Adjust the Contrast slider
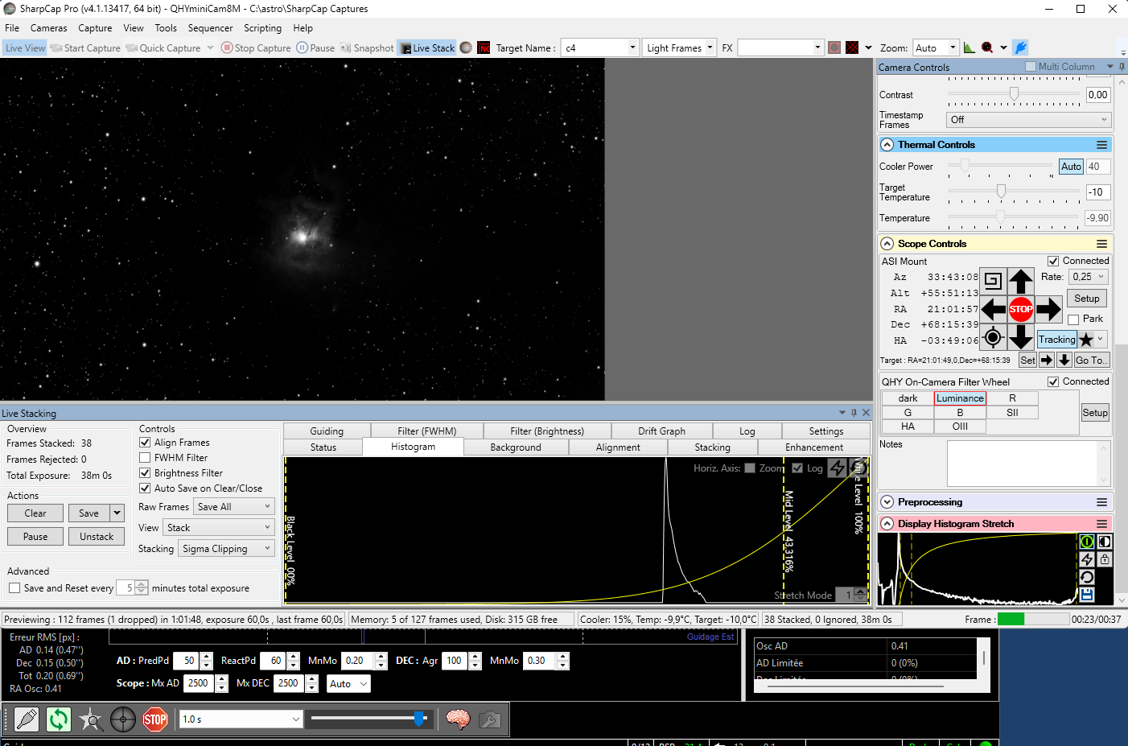Viewport: 1128px width, 746px height. click(1014, 94)
